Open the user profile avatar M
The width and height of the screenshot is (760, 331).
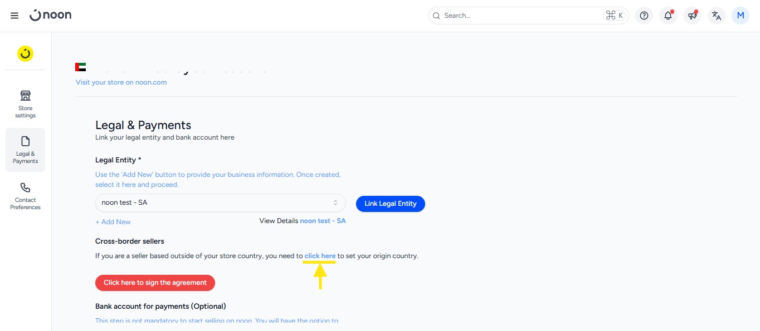[x=740, y=16]
